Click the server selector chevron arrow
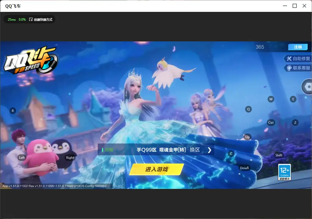 [x=209, y=150]
